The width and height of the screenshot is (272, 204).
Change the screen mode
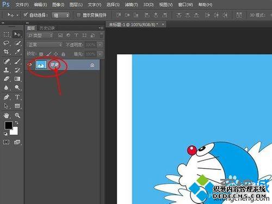click(17, 142)
